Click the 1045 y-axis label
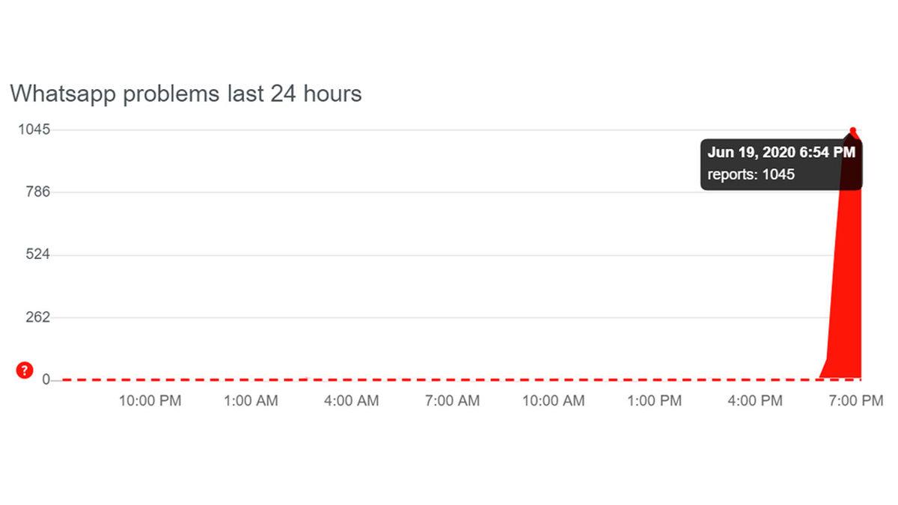Screen dimensions: 898x505 35,129
